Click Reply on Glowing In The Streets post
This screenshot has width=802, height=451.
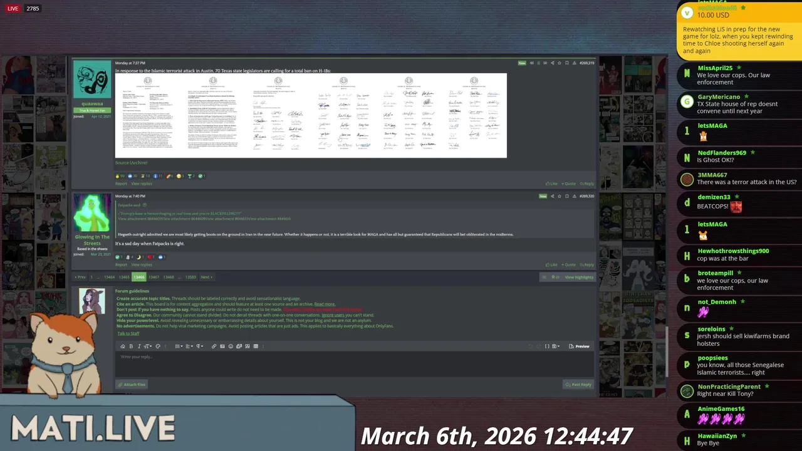[587, 265]
